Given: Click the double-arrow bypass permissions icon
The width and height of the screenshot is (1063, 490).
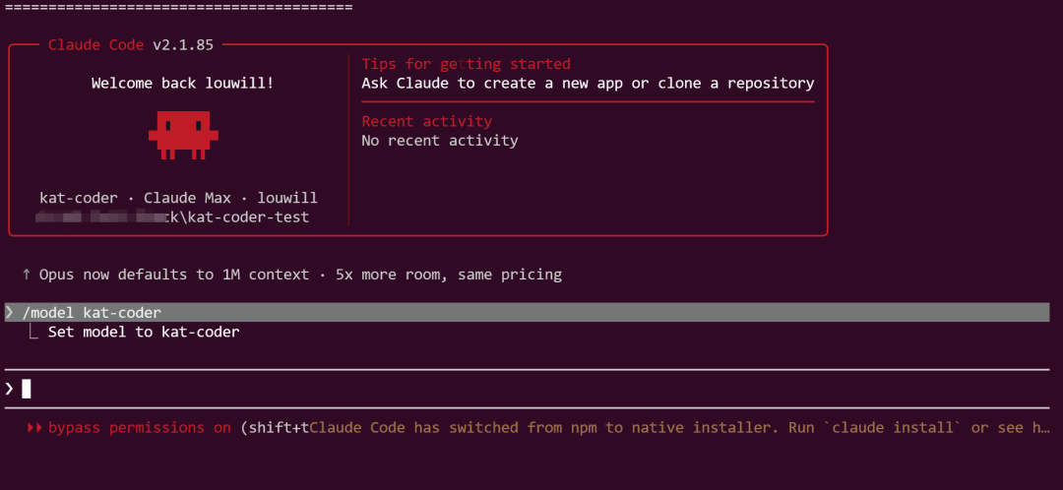Looking at the screenshot, I should pyautogui.click(x=34, y=428).
